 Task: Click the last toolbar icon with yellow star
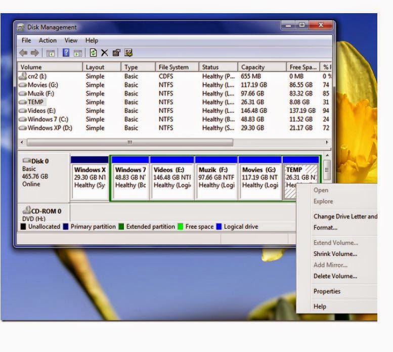tap(128, 53)
